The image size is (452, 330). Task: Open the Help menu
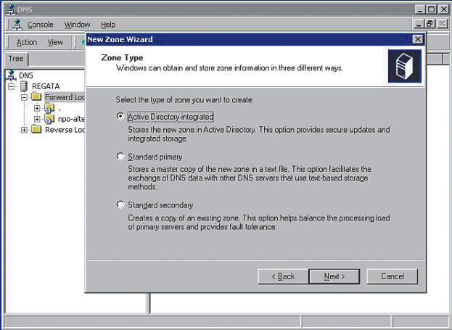click(x=107, y=25)
